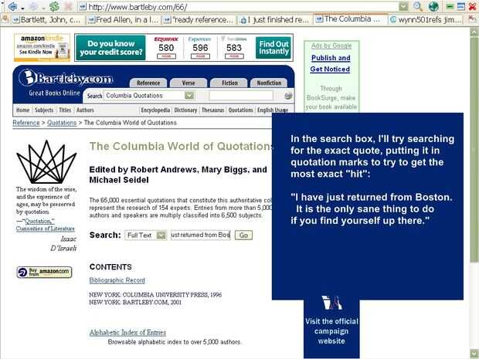Screen dimensions: 479x359
Task: Open the "Columbia Quotations" header search dropdown
Action: tap(149, 96)
